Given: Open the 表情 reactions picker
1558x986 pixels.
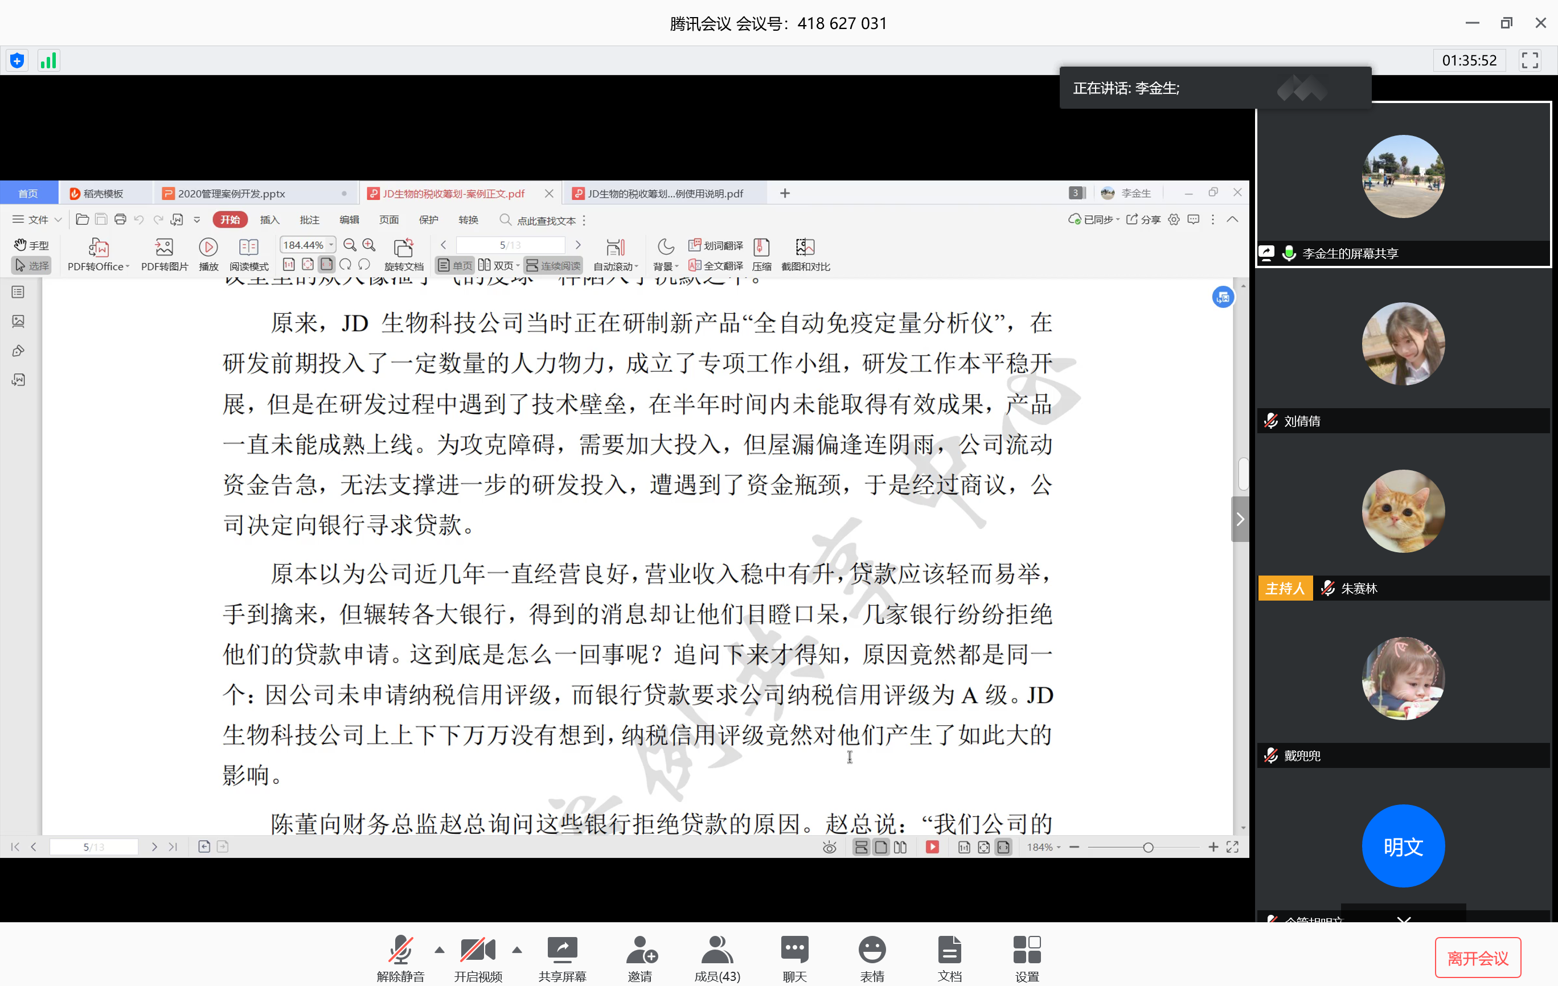Looking at the screenshot, I should (x=872, y=958).
